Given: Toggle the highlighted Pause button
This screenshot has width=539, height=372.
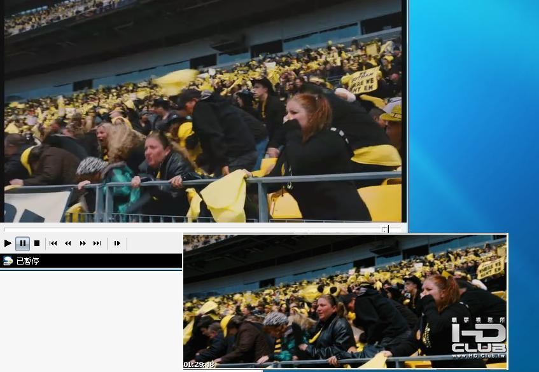Looking at the screenshot, I should 23,244.
